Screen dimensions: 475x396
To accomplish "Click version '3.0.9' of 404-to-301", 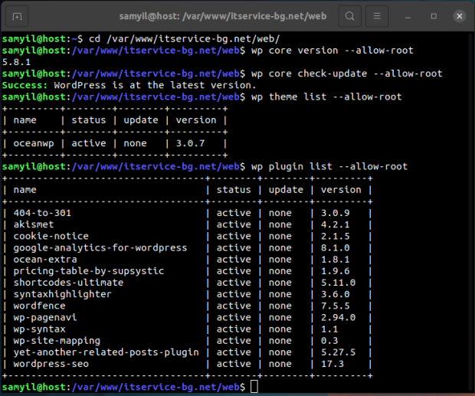I will coord(336,213).
